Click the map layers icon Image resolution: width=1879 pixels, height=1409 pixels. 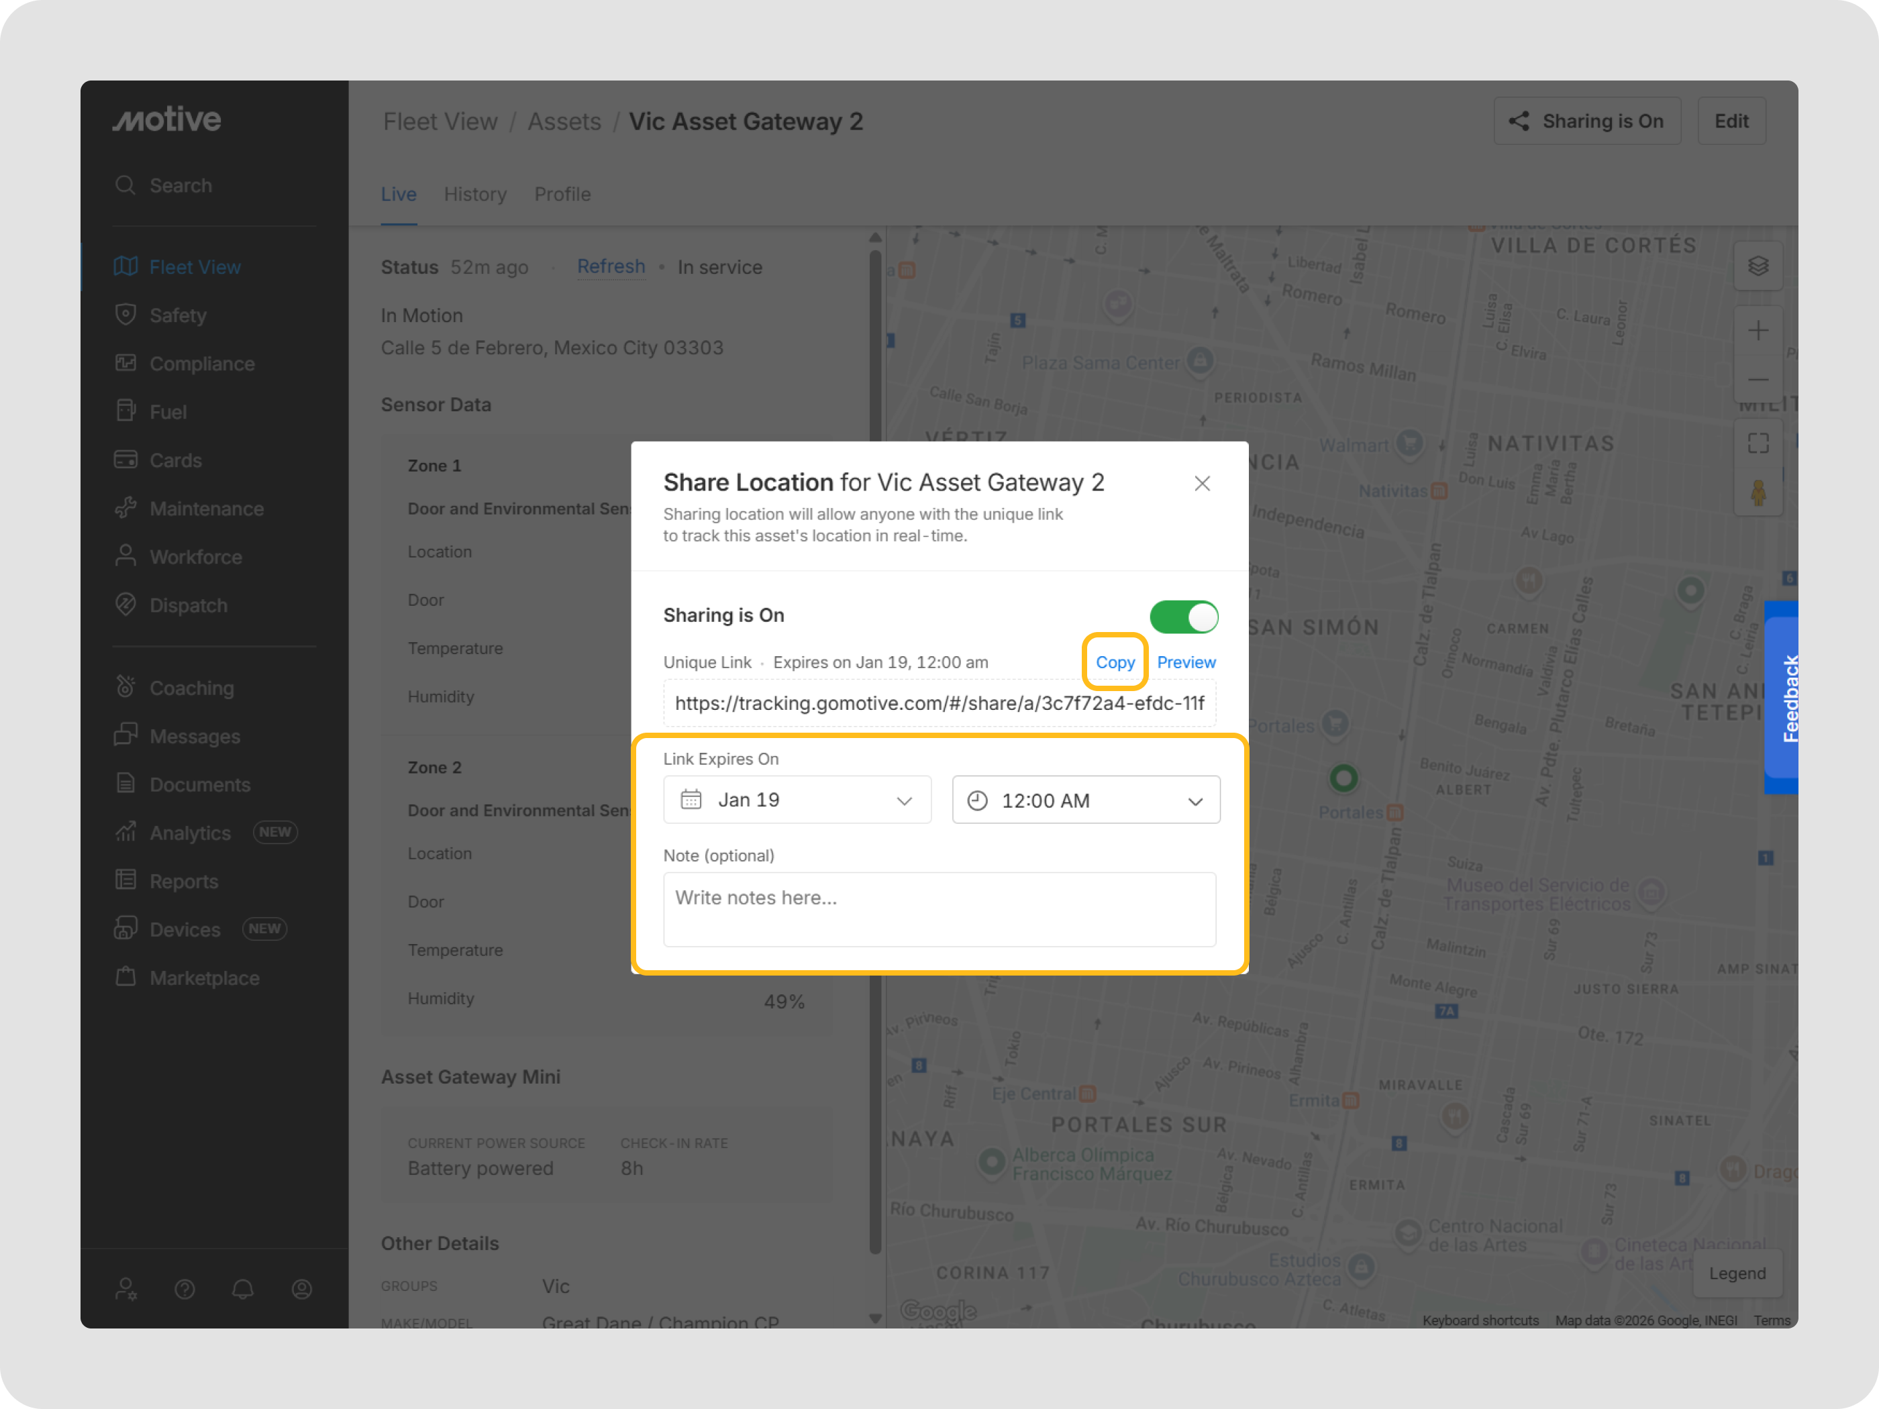click(x=1758, y=266)
